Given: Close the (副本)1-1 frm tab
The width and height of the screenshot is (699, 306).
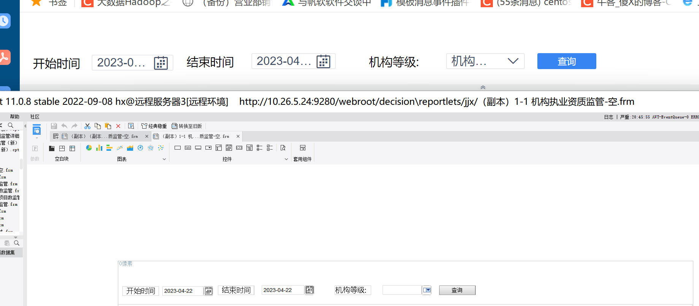Looking at the screenshot, I should pyautogui.click(x=238, y=136).
